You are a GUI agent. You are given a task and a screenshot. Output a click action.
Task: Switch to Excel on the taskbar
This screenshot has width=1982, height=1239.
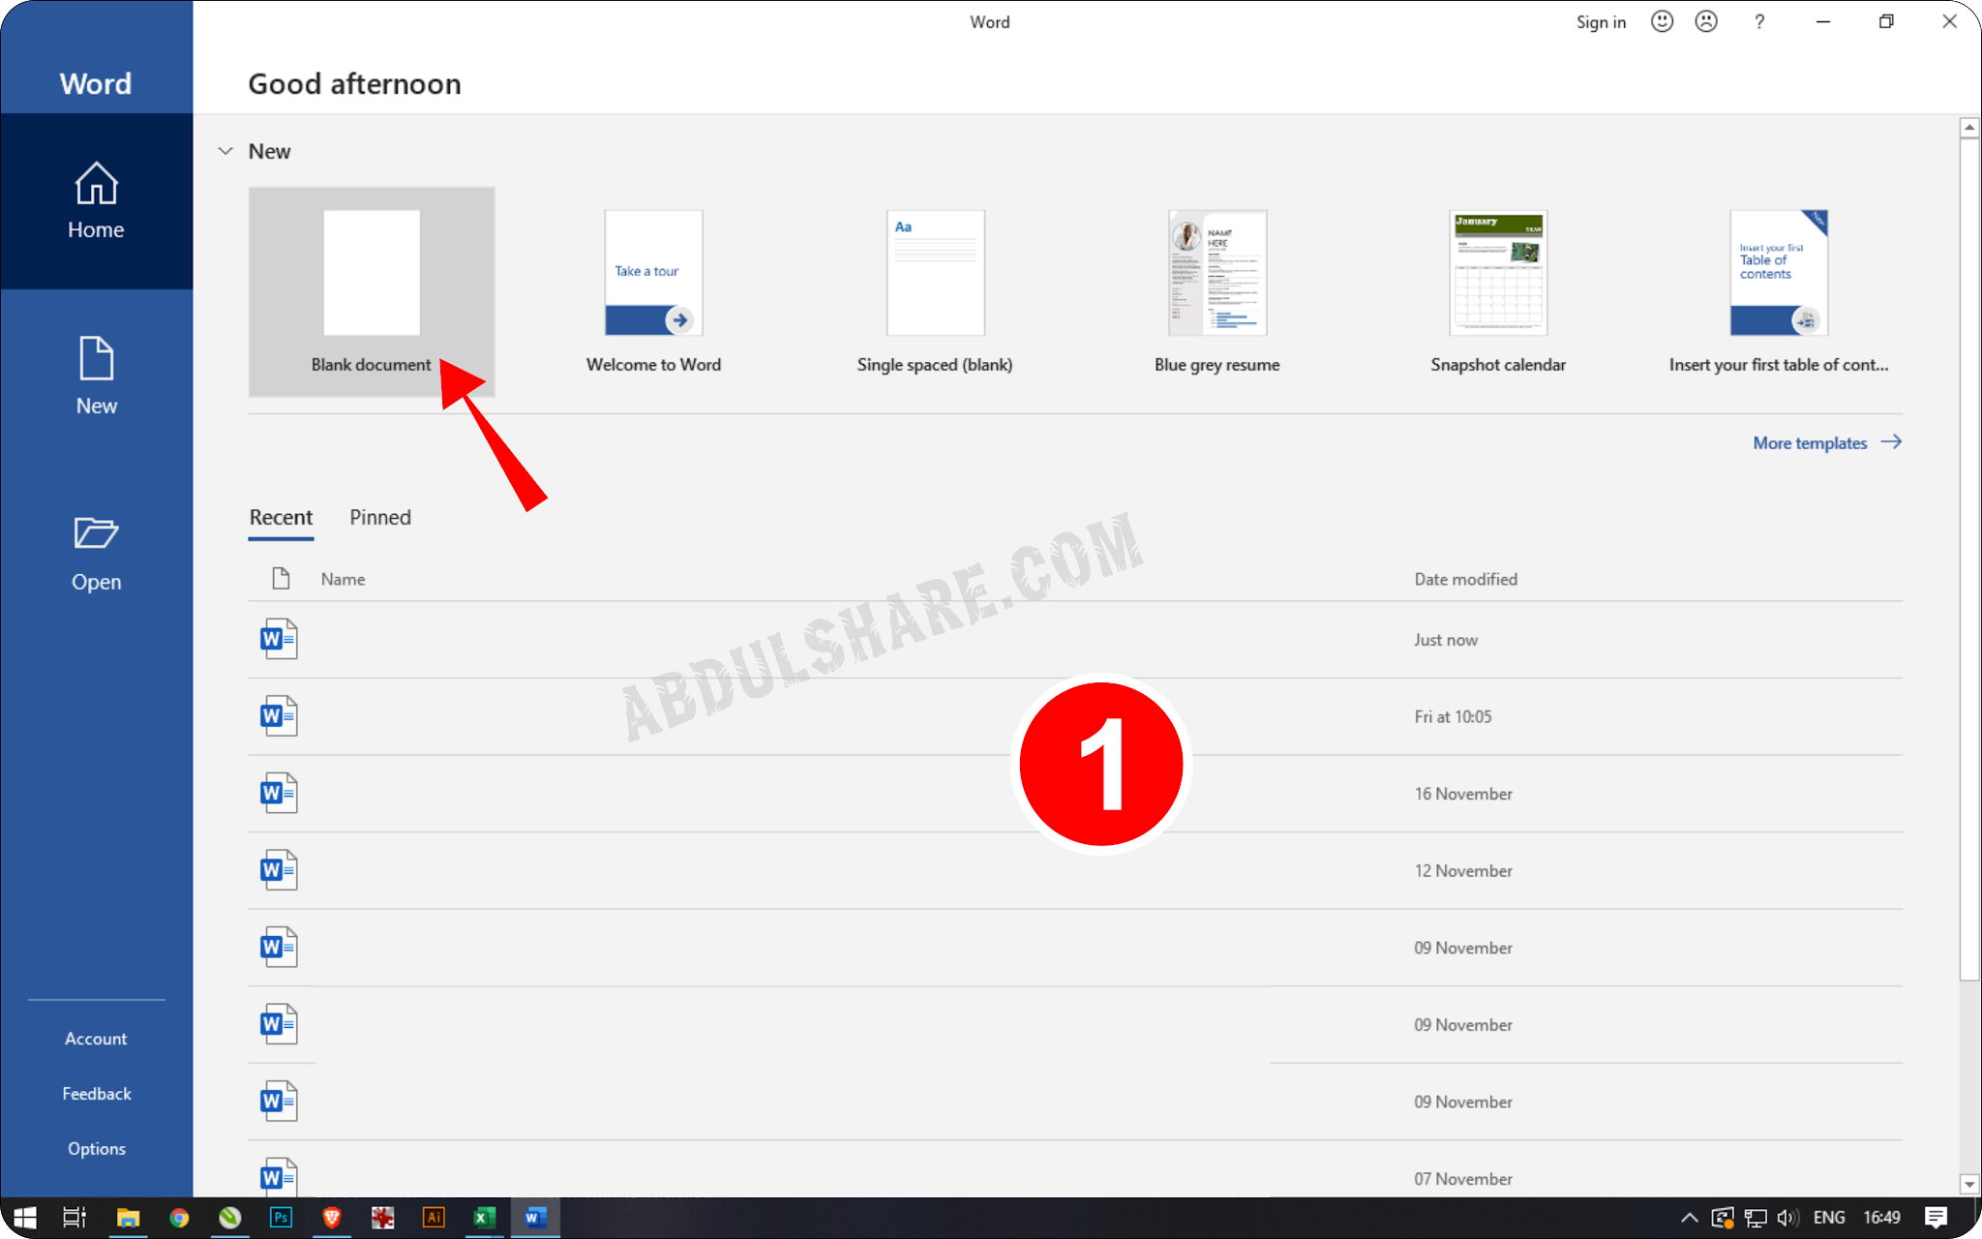click(484, 1218)
